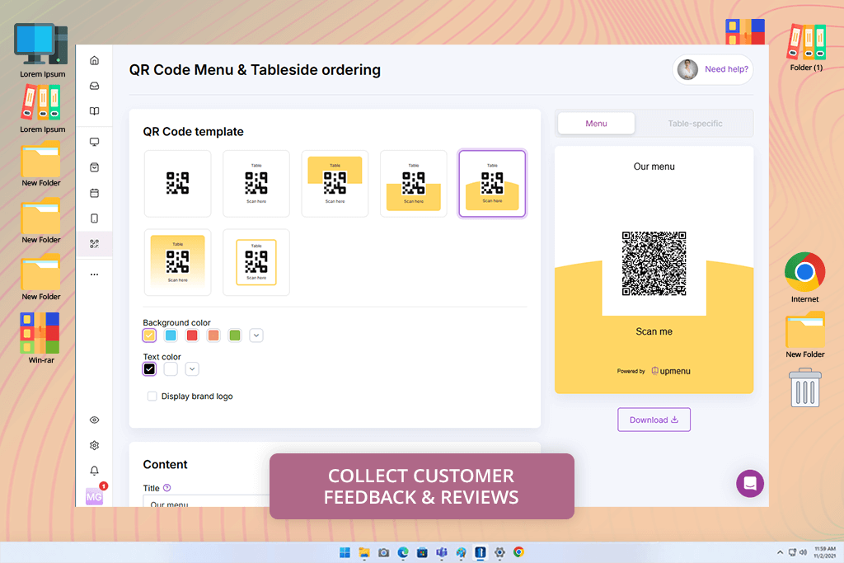Viewport: 844px width, 563px height.
Task: Launch Microsoft Edge from the taskbar
Action: (x=403, y=552)
